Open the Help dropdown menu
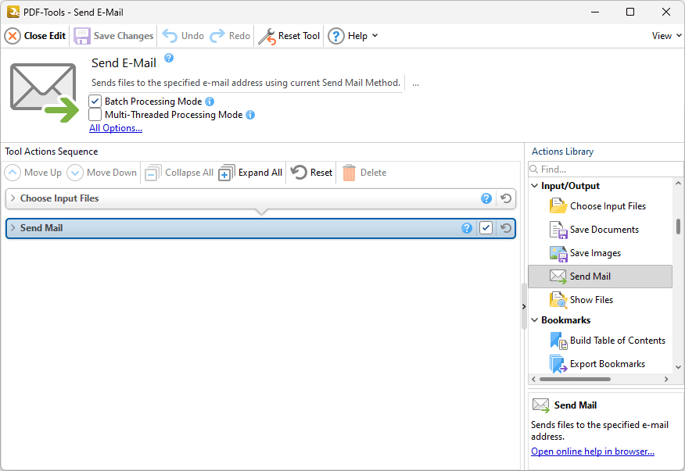 point(353,36)
